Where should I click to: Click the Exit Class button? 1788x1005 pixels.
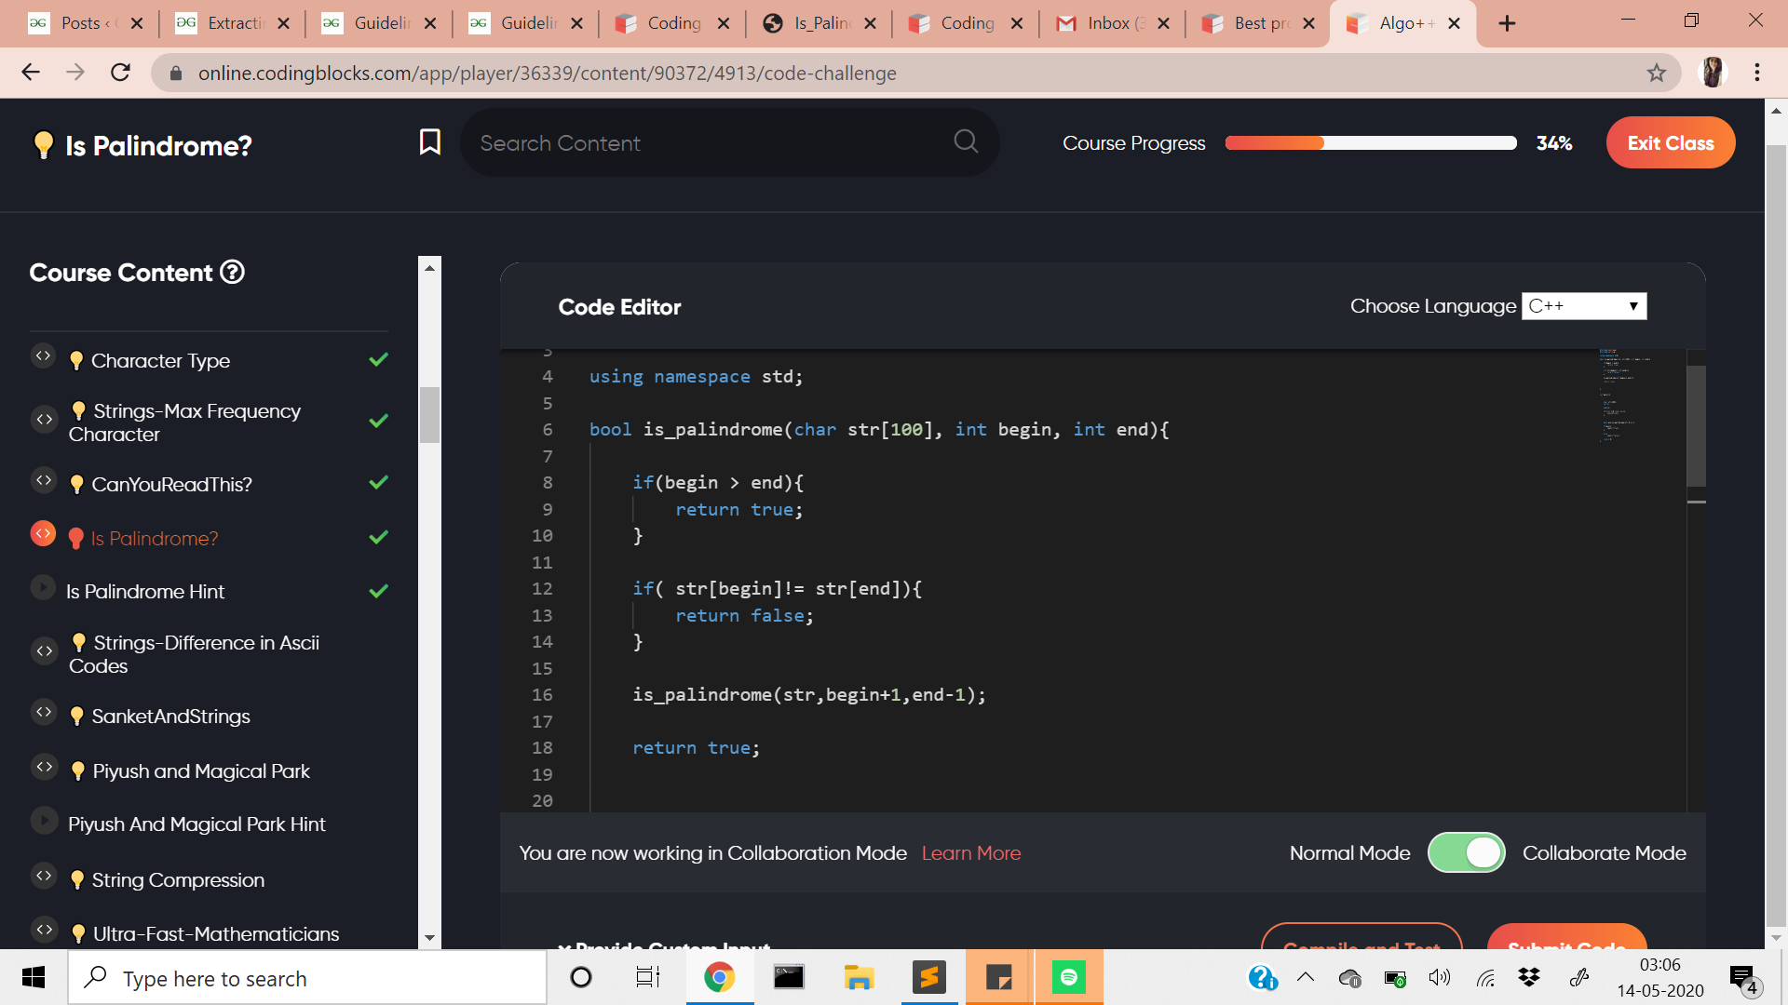pyautogui.click(x=1670, y=143)
